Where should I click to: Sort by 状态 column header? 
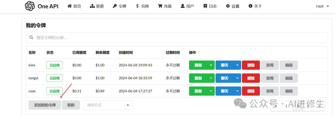tap(50, 52)
